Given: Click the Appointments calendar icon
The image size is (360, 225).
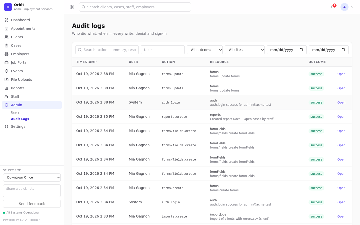Looking at the screenshot, I should pyautogui.click(x=6, y=28).
